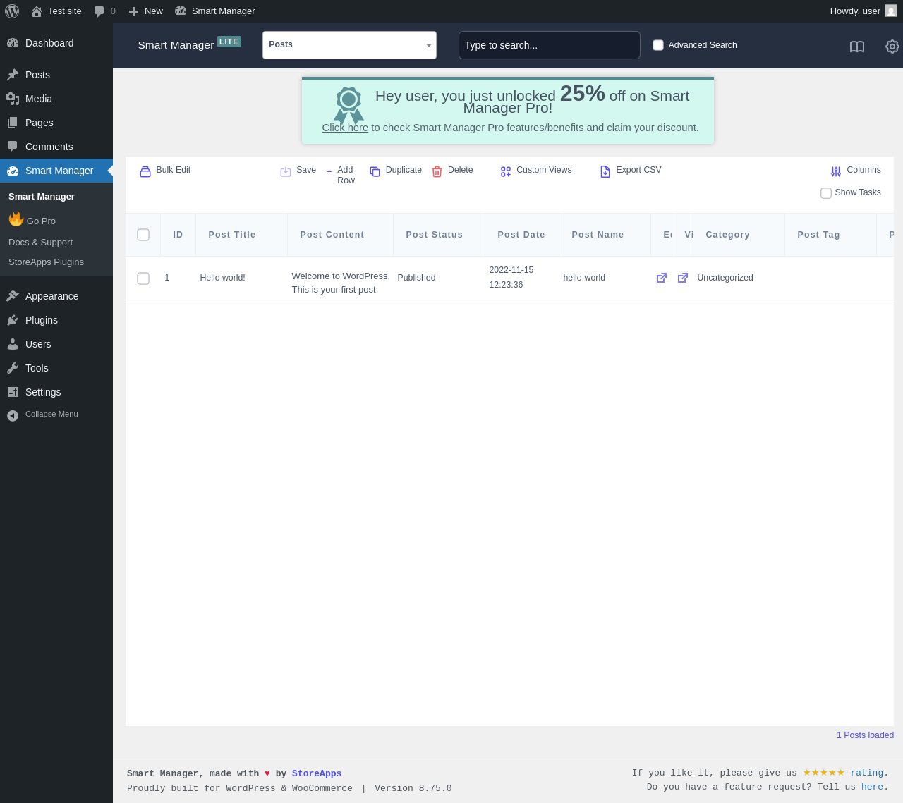Open Custom Views from toolbar
Image resolution: width=903 pixels, height=803 pixels.
coord(536,171)
